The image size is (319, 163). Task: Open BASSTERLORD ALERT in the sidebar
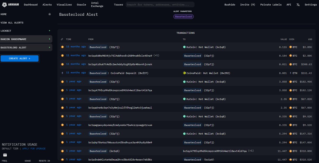click(26, 47)
